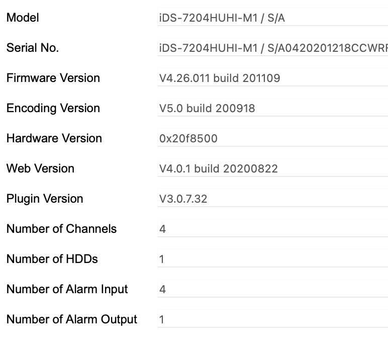Select the "Firmware Version" label
This screenshot has width=388, height=348.
pyautogui.click(x=53, y=78)
